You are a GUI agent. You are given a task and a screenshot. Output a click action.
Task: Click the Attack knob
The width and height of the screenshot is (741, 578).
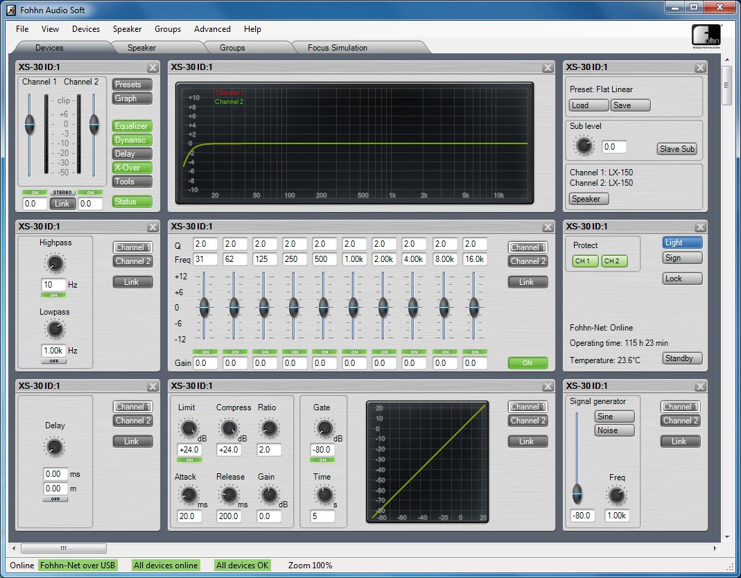pyautogui.click(x=189, y=495)
